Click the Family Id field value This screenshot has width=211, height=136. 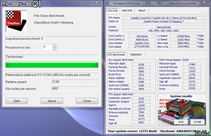coord(164,22)
